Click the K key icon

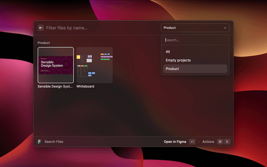click(227, 142)
